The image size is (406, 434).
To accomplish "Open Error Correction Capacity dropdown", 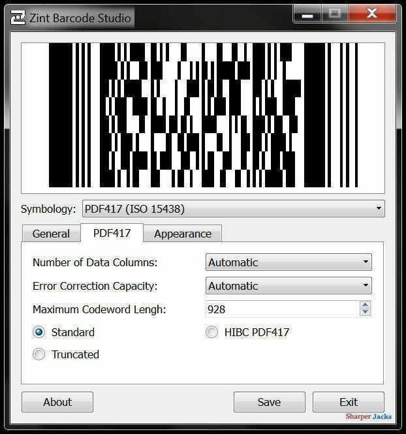I will tap(289, 286).
